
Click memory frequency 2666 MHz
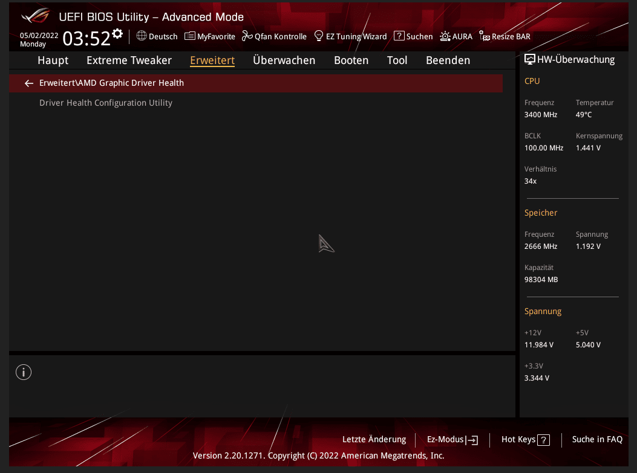pos(541,246)
